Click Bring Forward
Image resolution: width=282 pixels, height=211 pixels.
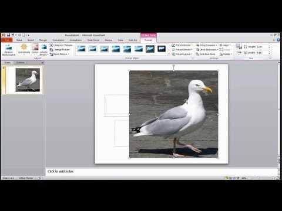206,45
